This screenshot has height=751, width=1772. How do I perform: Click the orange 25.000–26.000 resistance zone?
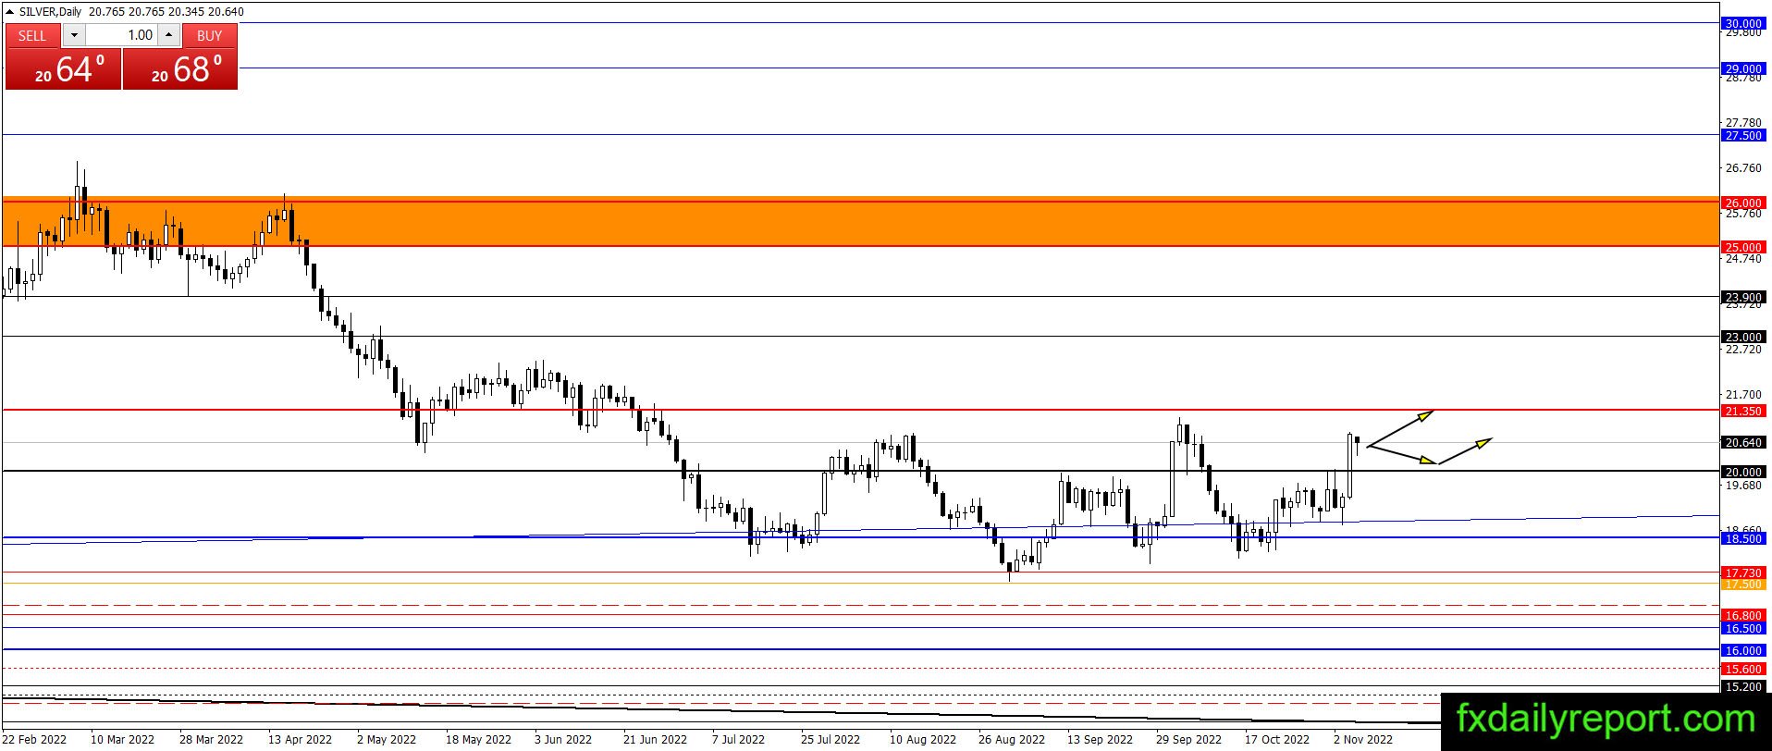[860, 223]
